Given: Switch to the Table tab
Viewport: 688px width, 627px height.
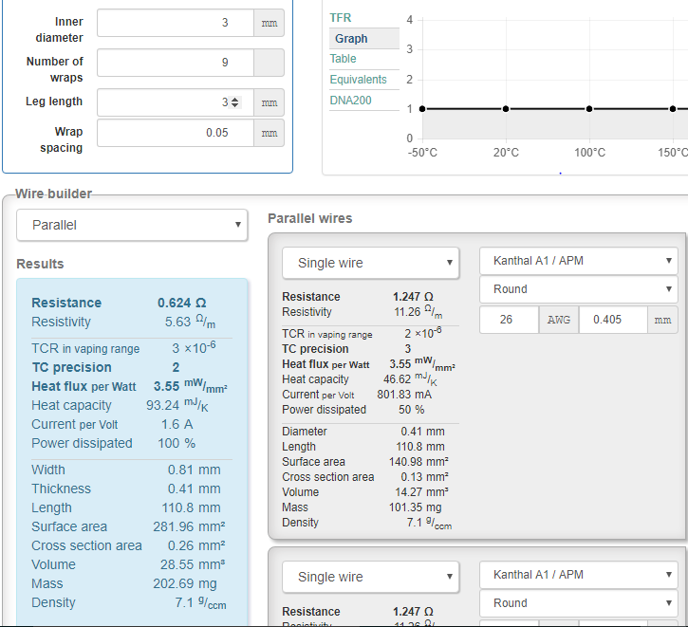Looking at the screenshot, I should point(344,59).
